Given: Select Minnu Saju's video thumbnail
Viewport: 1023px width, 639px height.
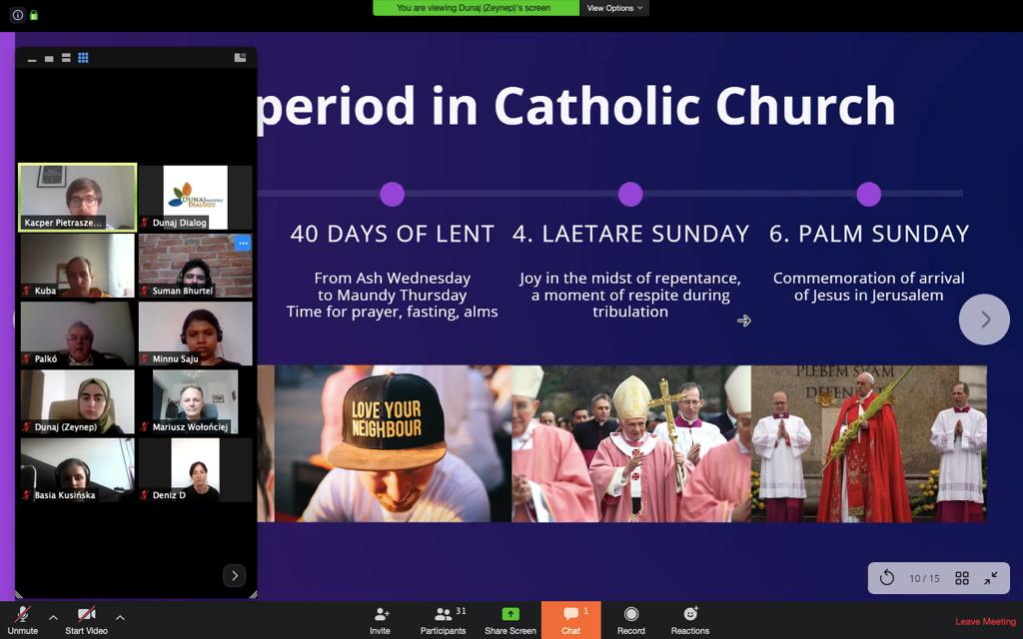Looking at the screenshot, I should 195,333.
